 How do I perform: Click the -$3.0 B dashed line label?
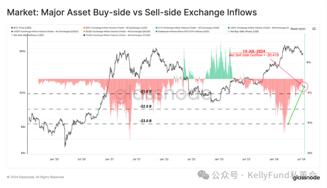(x=146, y=121)
